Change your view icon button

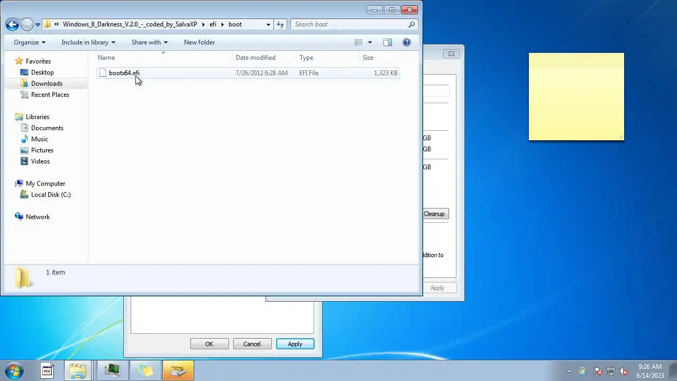tap(359, 42)
